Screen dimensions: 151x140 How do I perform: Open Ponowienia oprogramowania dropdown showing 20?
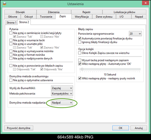click(135, 33)
